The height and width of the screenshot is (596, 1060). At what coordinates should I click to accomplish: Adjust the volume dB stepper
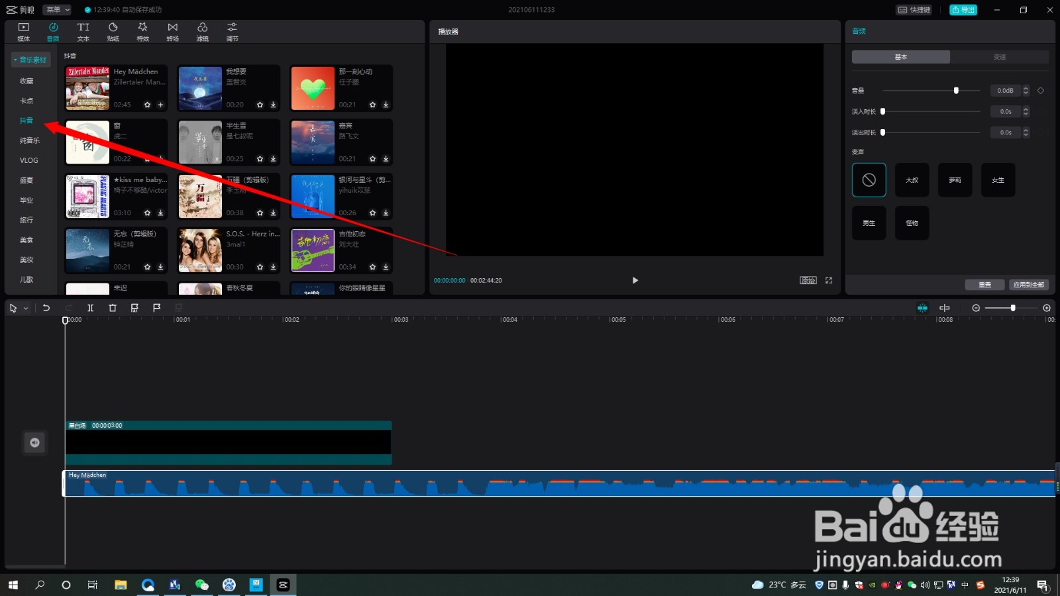click(1026, 91)
